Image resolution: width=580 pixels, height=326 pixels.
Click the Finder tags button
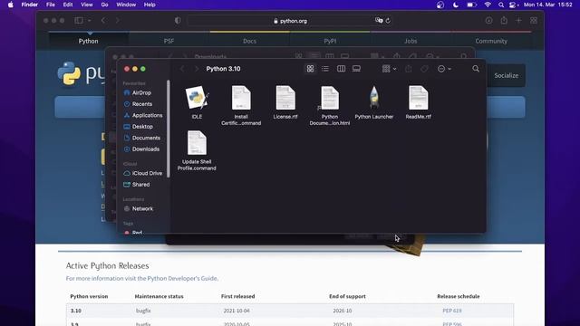click(424, 69)
